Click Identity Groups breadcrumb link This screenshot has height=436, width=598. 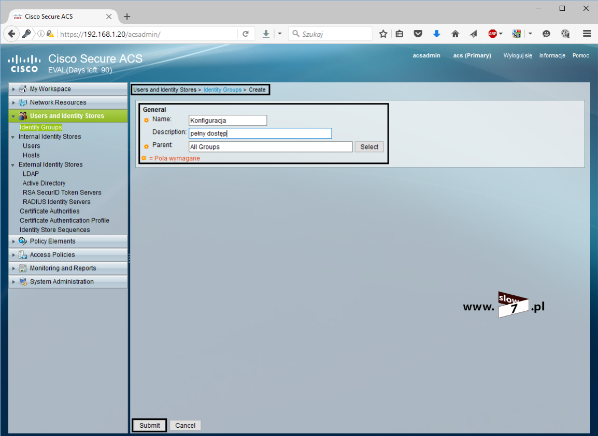tap(222, 89)
